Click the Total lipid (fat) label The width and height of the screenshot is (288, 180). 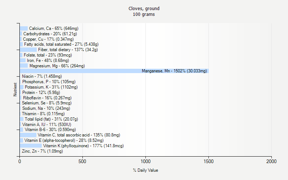click(51, 119)
